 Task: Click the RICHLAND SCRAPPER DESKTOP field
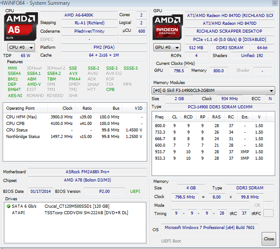pyautogui.click(x=229, y=31)
